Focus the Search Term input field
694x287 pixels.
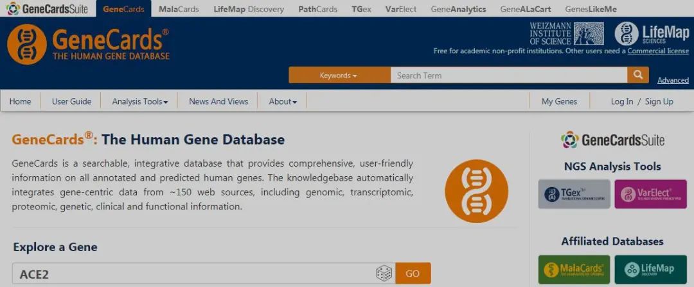click(508, 75)
